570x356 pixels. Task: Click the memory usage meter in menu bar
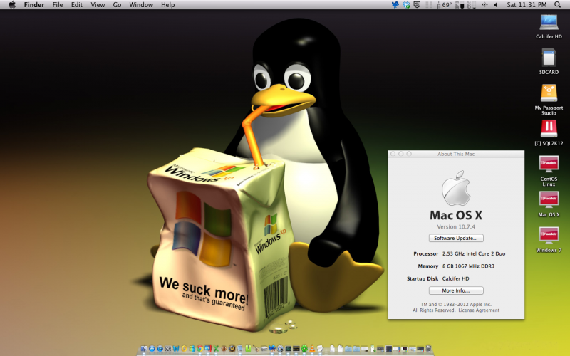pyautogui.click(x=460, y=5)
